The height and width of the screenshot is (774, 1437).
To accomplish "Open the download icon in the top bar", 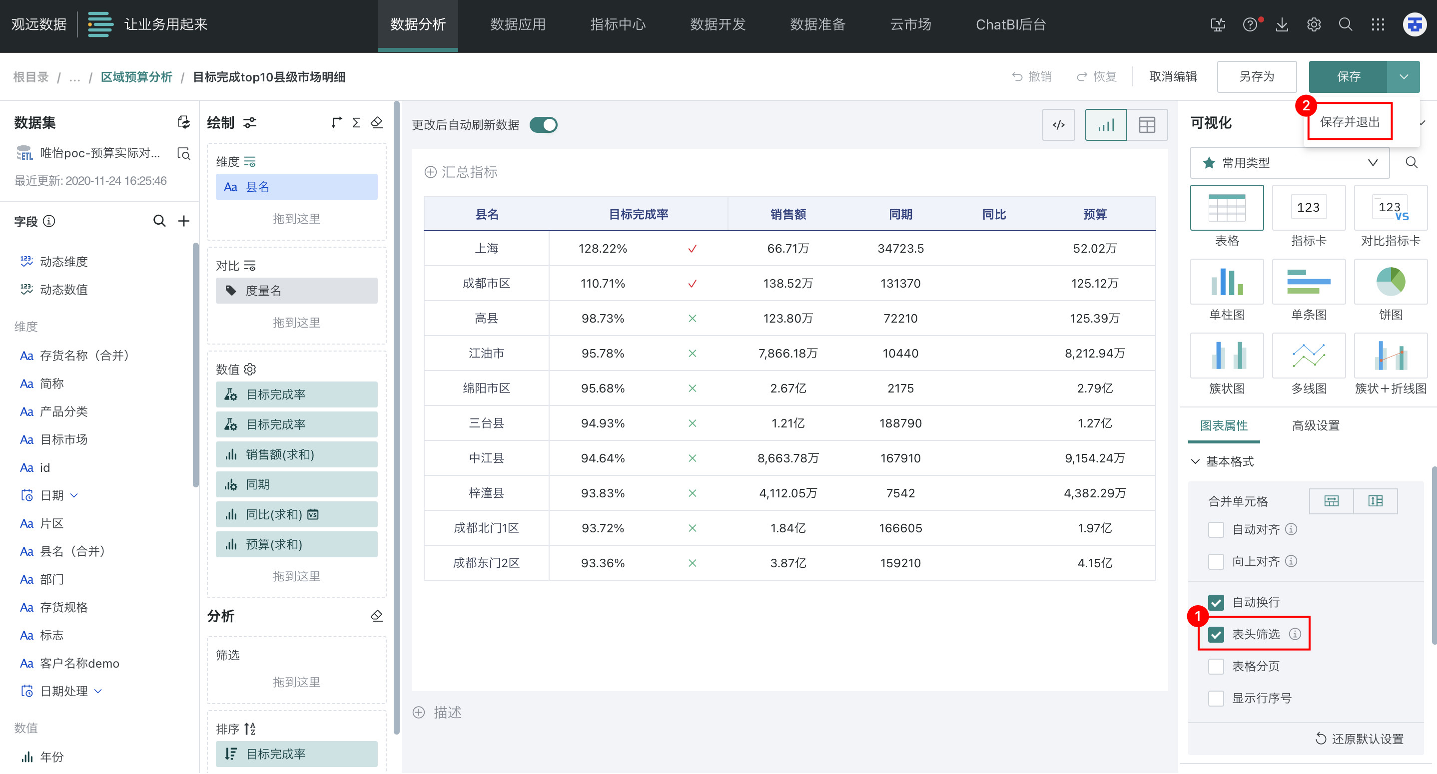I will click(x=1282, y=24).
